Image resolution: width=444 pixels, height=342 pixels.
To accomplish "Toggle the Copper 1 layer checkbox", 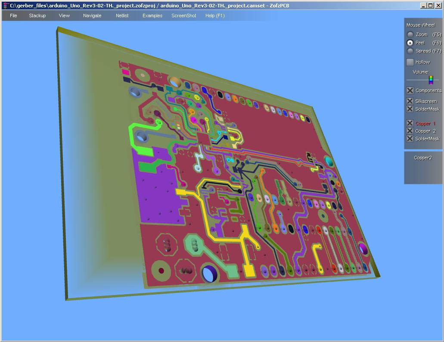I will click(x=410, y=123).
